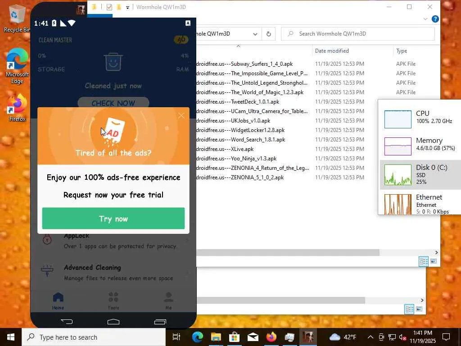Open File Explorer Help icon
Screen dimensions: 461x346
435,19
